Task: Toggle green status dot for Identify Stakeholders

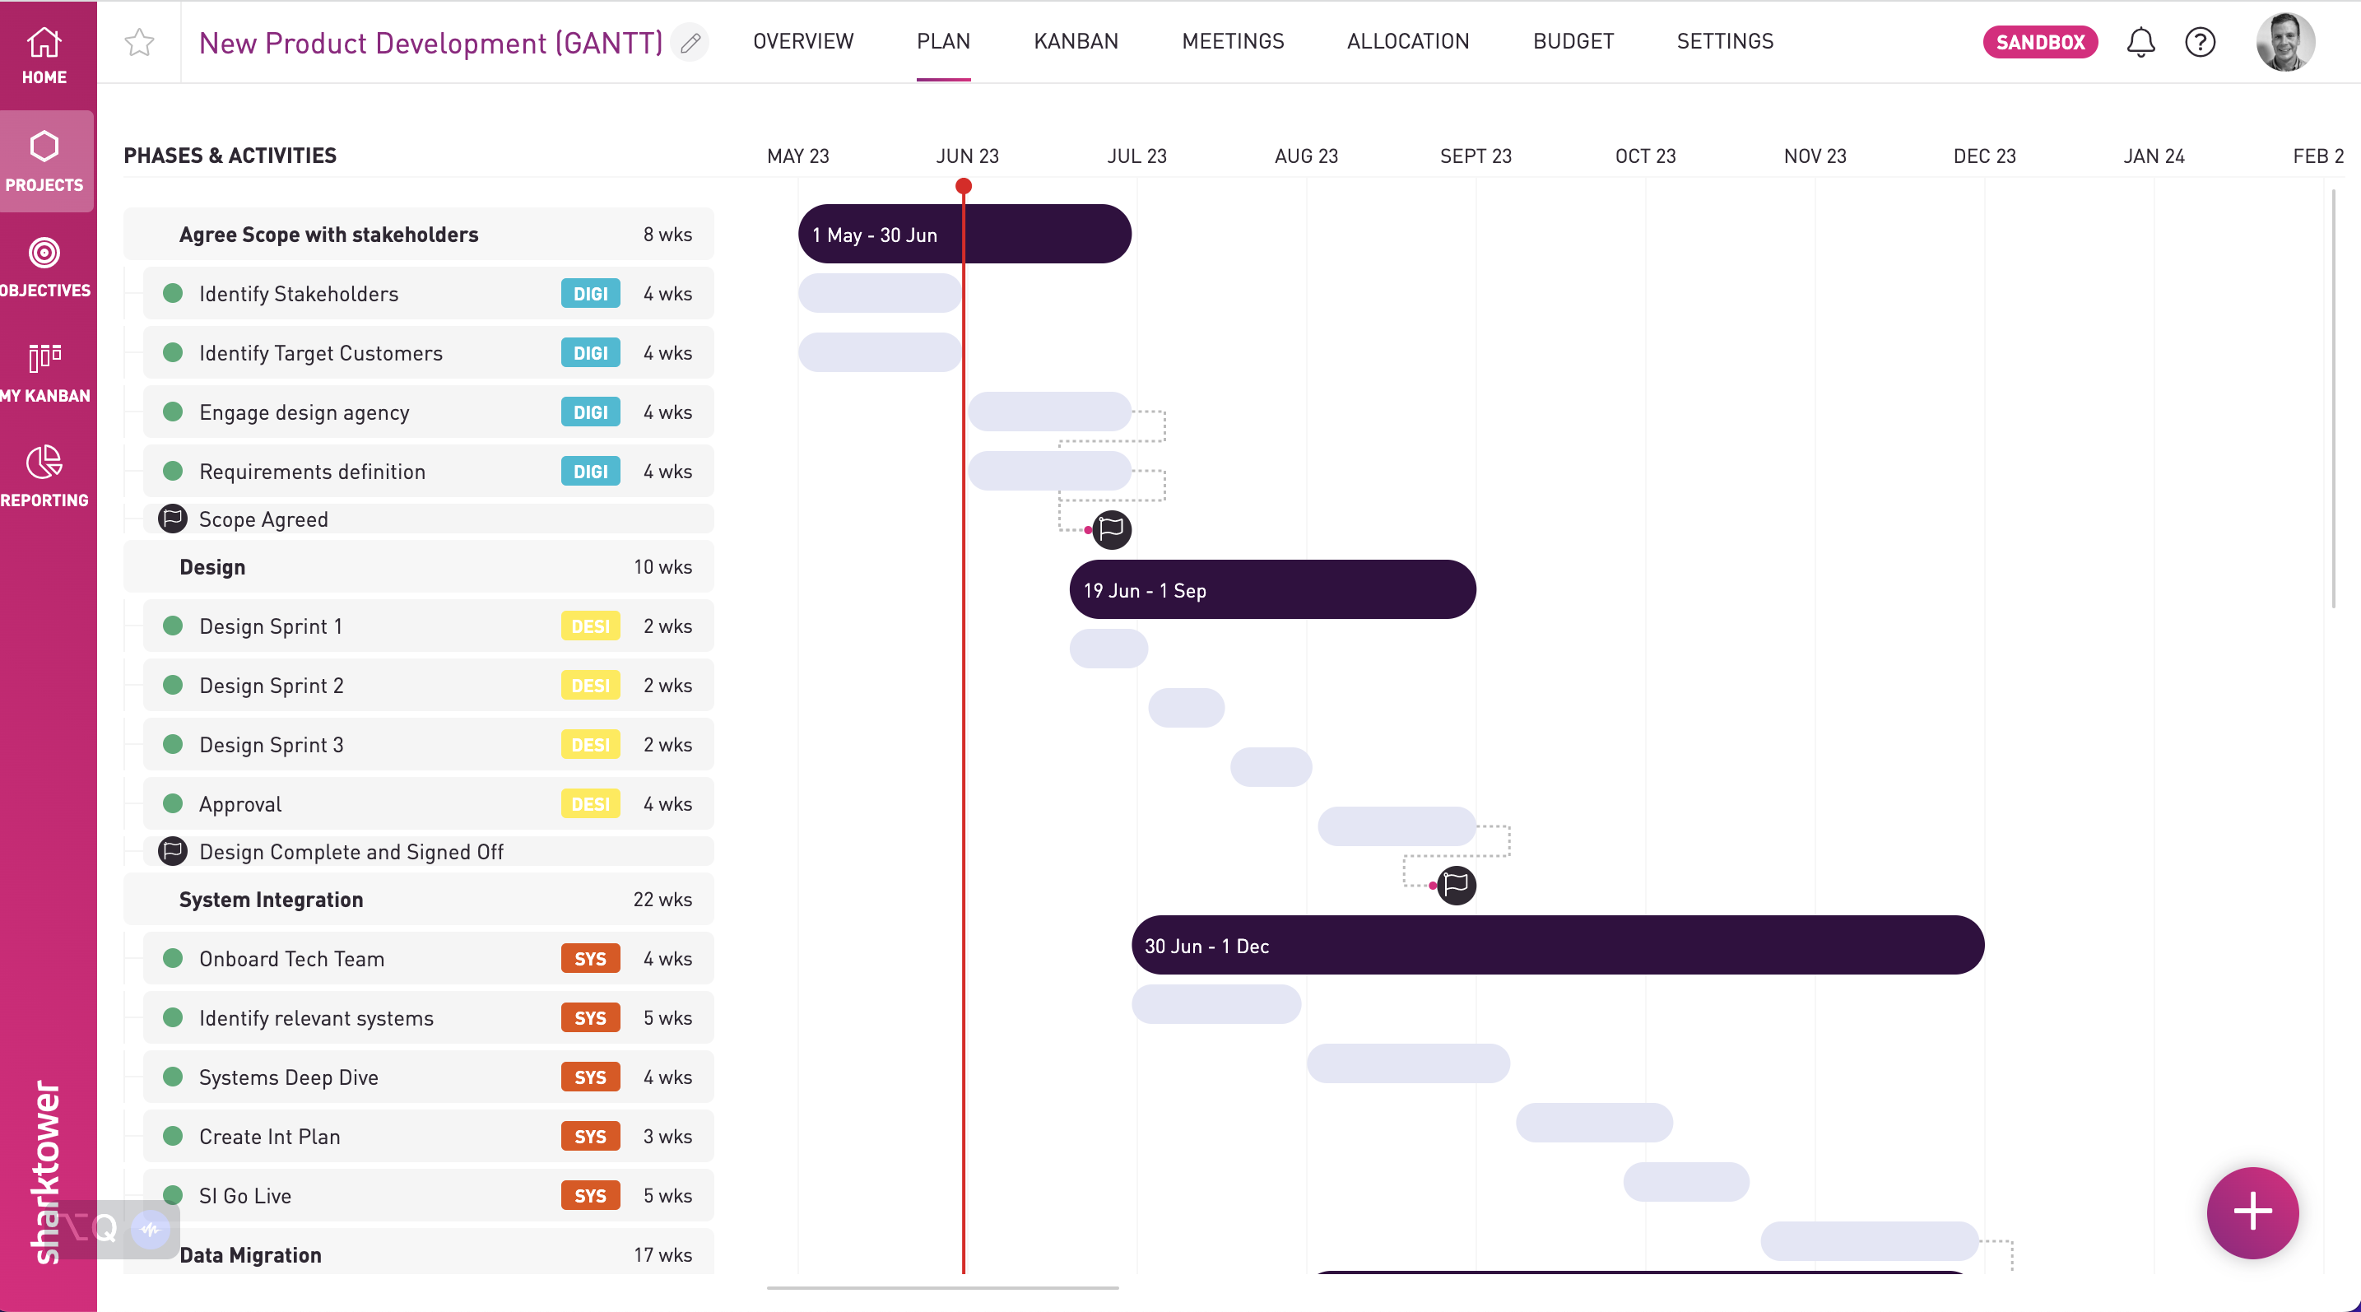Action: pos(172,293)
